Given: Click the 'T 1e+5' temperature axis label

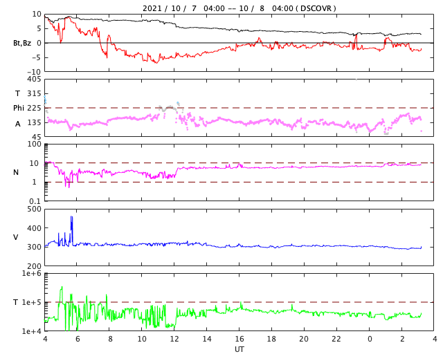Looking at the screenshot, I should click(x=27, y=302).
